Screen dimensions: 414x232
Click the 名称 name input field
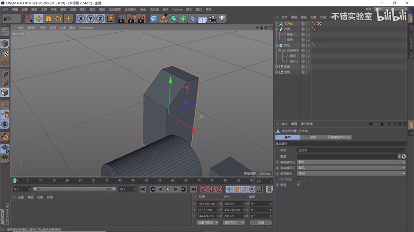[351, 150]
